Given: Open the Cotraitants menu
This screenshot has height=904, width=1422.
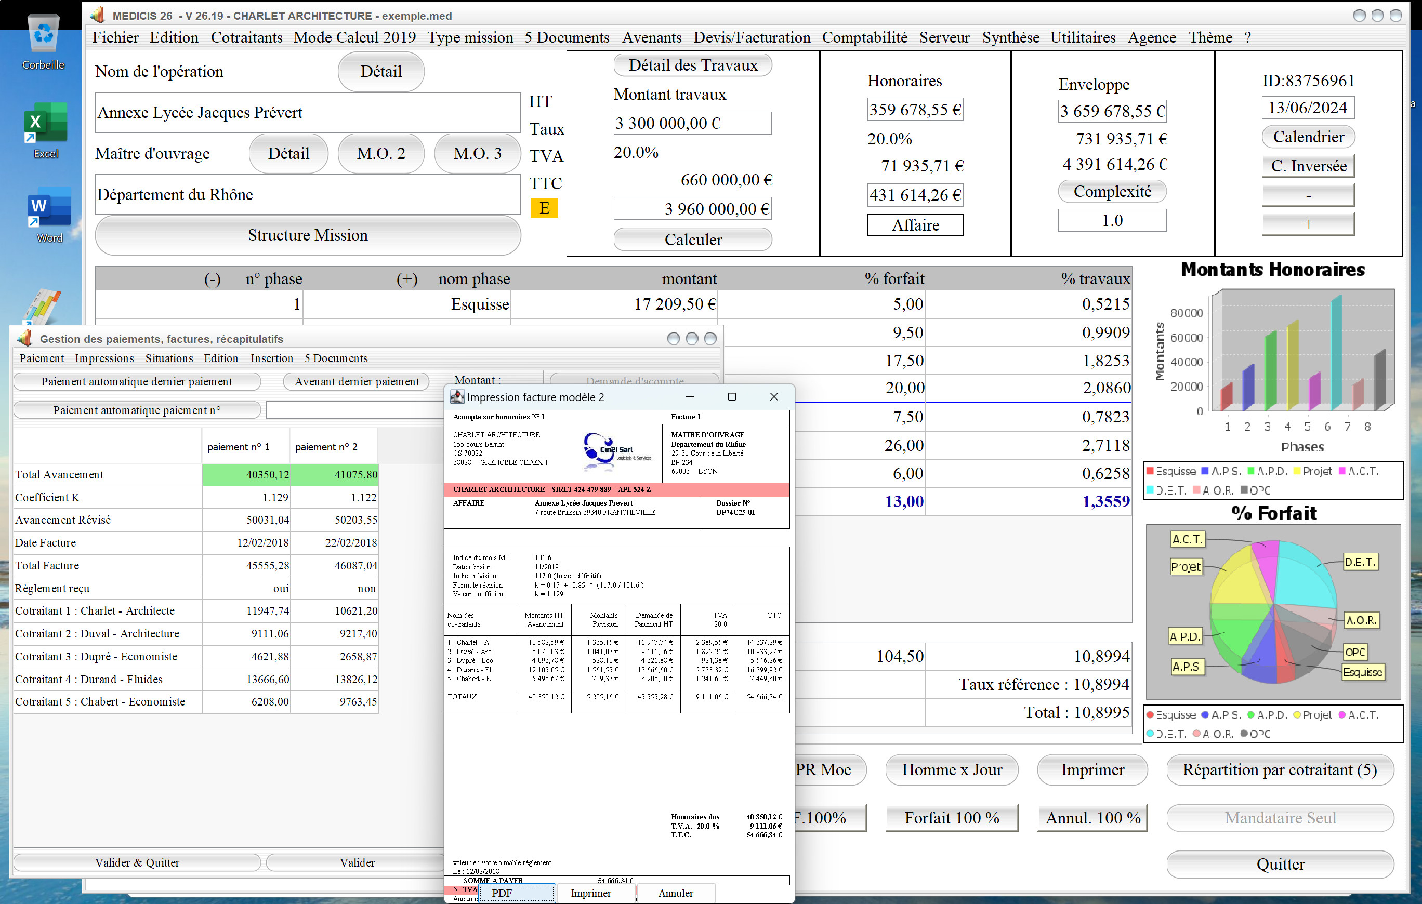Looking at the screenshot, I should pyautogui.click(x=246, y=37).
